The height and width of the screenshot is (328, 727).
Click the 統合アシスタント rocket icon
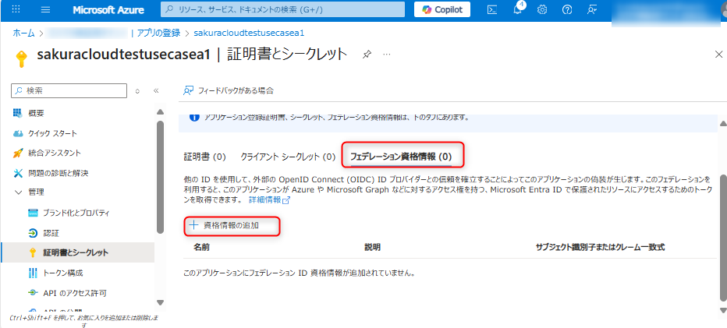18,153
